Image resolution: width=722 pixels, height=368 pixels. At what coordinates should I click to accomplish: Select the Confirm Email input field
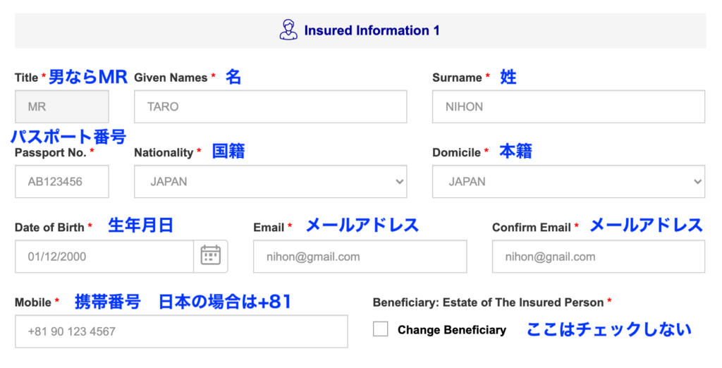[x=598, y=256]
